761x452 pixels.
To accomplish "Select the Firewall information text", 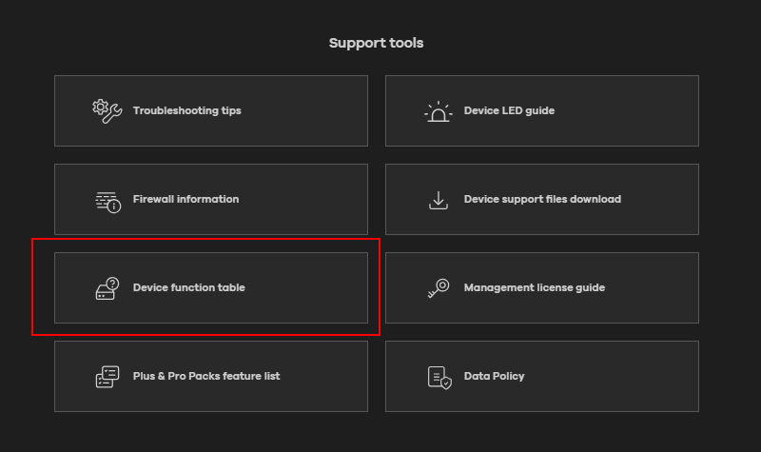I will pyautogui.click(x=185, y=199).
